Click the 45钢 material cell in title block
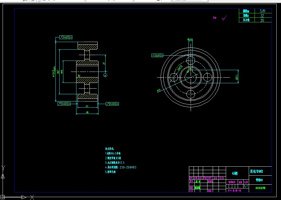The image size is (281, 200). (235, 173)
